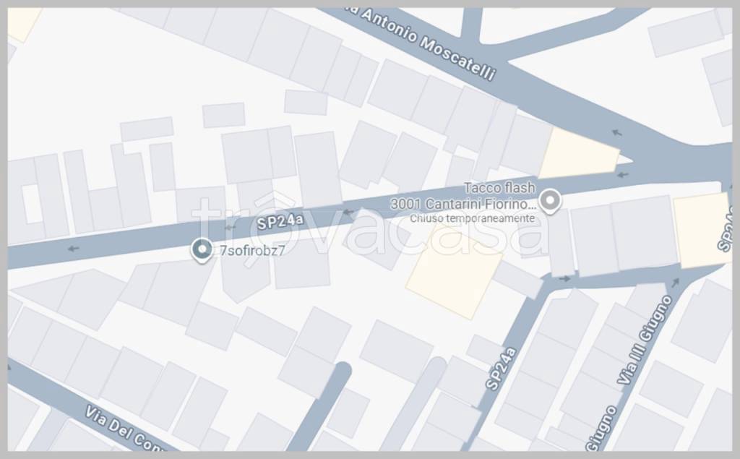Click the left-pointing arrow left of the 7sofirobz7 pin
The height and width of the screenshot is (459, 740).
click(x=73, y=249)
